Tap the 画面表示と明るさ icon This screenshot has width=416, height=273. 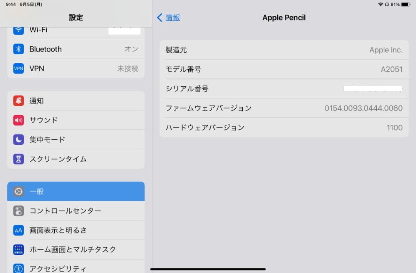click(18, 230)
